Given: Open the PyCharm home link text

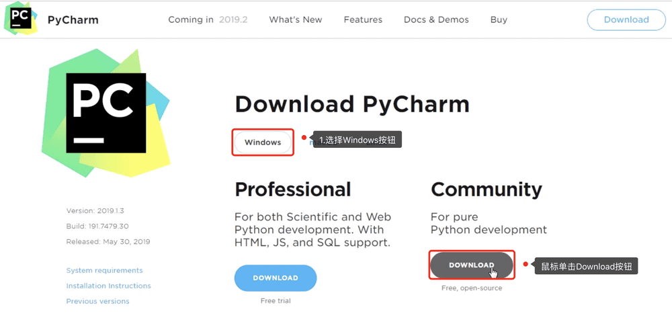Looking at the screenshot, I should [73, 19].
